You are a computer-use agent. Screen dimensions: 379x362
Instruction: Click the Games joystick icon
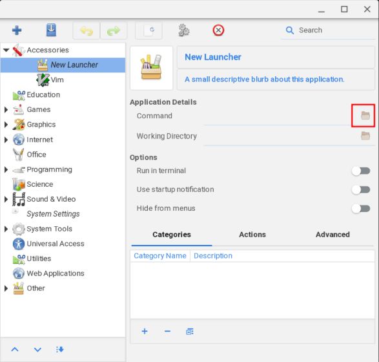tap(19, 110)
